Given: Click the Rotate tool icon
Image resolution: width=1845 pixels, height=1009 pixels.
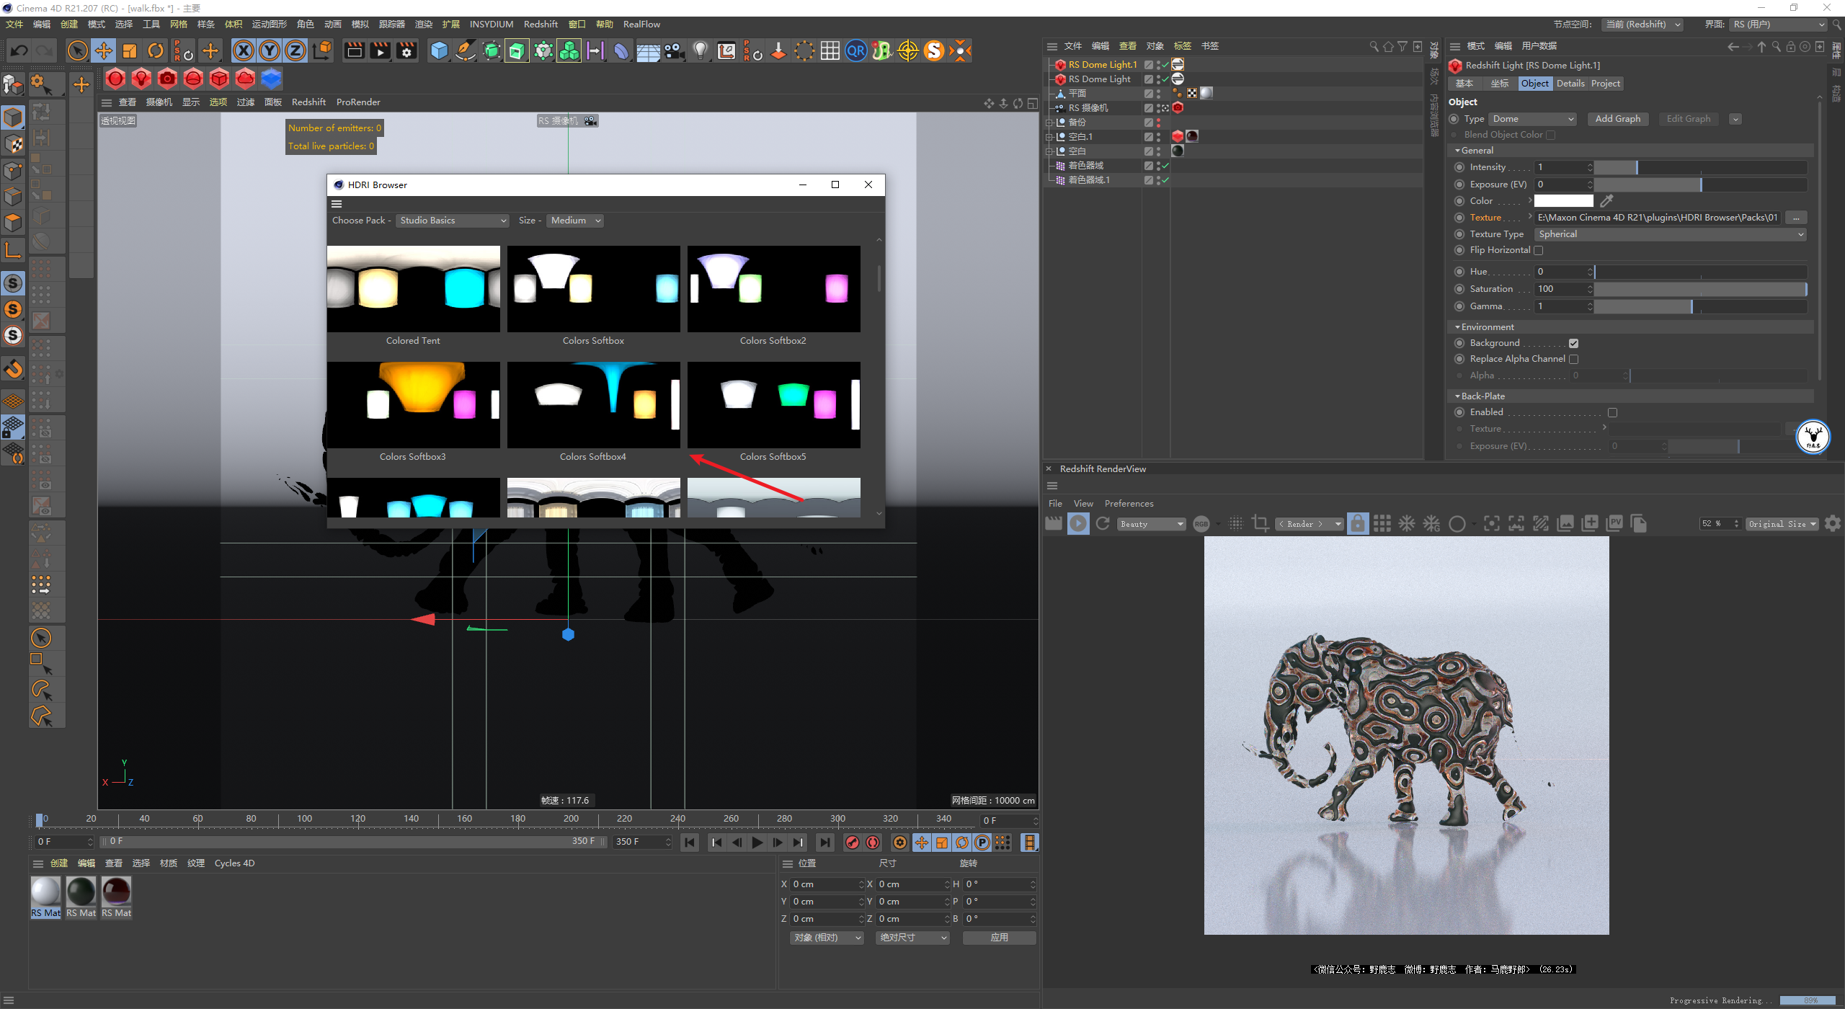Looking at the screenshot, I should click(x=156, y=50).
